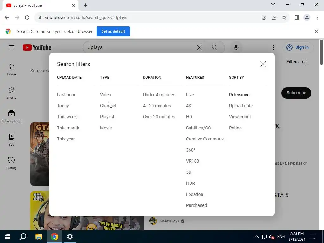Go to YouTube home via logo

coord(37,47)
